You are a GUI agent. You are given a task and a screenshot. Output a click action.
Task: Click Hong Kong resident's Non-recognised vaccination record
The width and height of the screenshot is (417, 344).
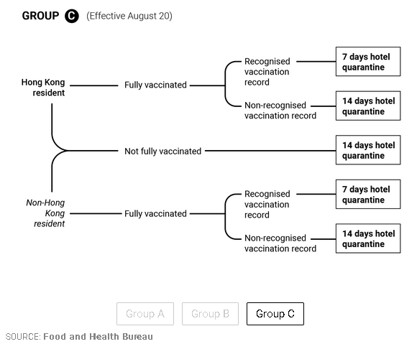(x=280, y=111)
